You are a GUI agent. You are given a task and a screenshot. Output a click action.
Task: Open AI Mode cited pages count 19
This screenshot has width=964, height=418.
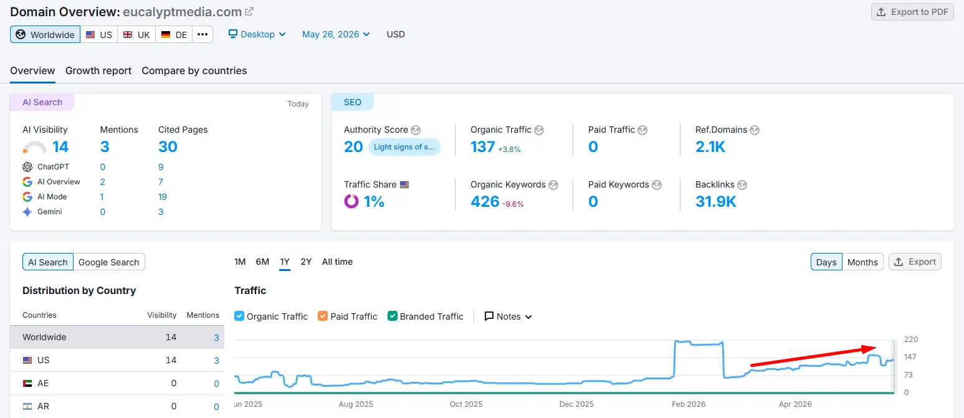[x=163, y=197]
